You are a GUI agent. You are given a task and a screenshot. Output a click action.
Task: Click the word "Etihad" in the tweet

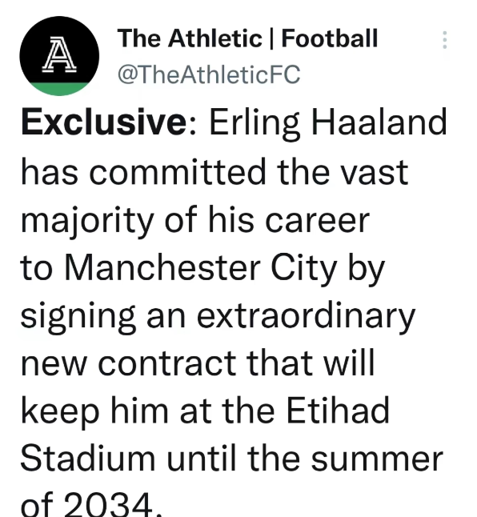(338, 411)
